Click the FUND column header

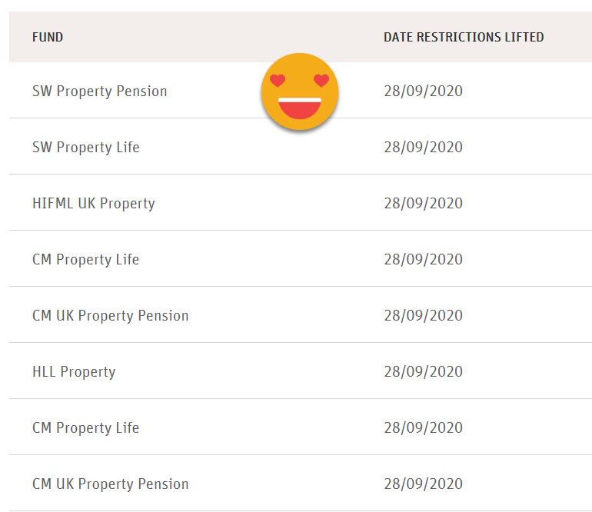coord(48,37)
